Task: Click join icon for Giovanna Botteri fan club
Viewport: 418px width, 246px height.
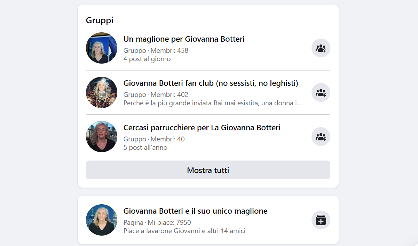Action: (321, 92)
